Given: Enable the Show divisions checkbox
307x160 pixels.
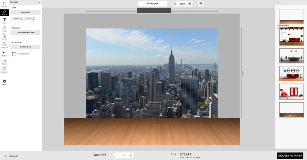Looking at the screenshot, I should [x=14, y=54].
